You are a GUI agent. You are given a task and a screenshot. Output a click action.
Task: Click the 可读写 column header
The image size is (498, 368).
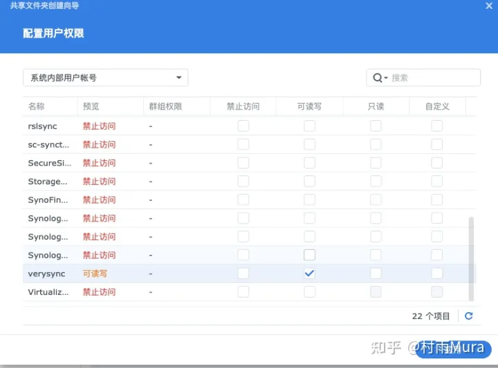tap(309, 106)
